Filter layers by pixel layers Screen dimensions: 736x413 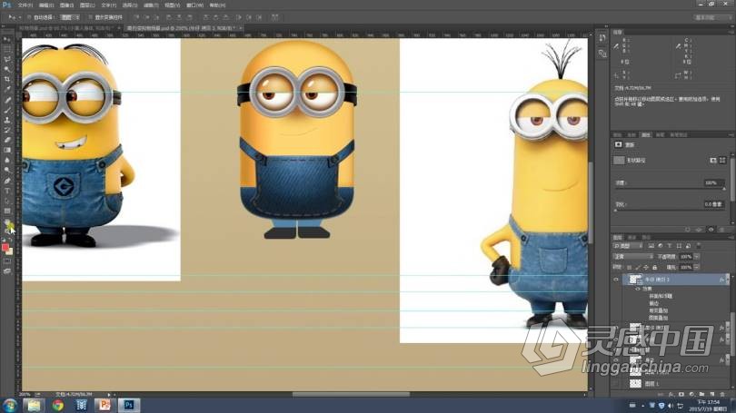(x=651, y=246)
